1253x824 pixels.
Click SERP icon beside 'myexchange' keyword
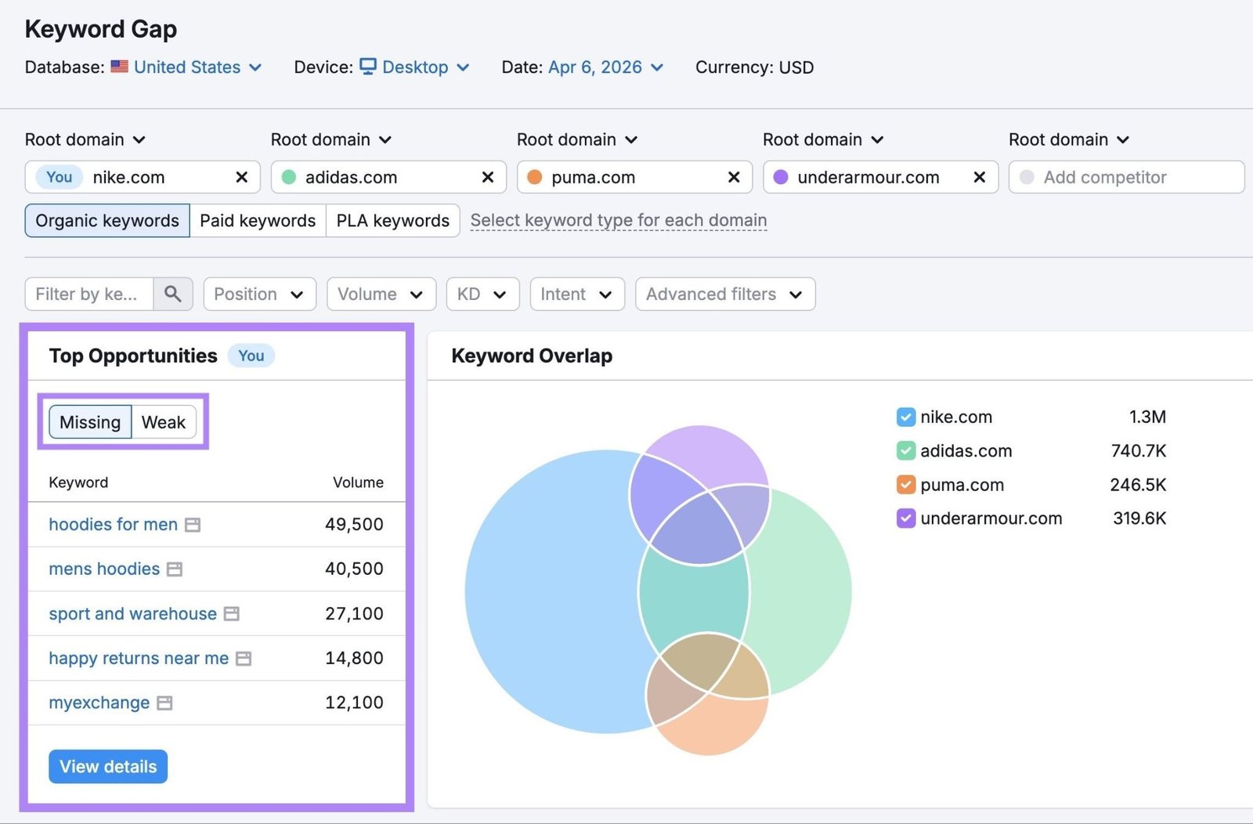click(164, 703)
